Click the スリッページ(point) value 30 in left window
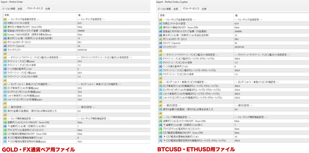The width and height of the screenshot is (309, 153). tap(79, 46)
